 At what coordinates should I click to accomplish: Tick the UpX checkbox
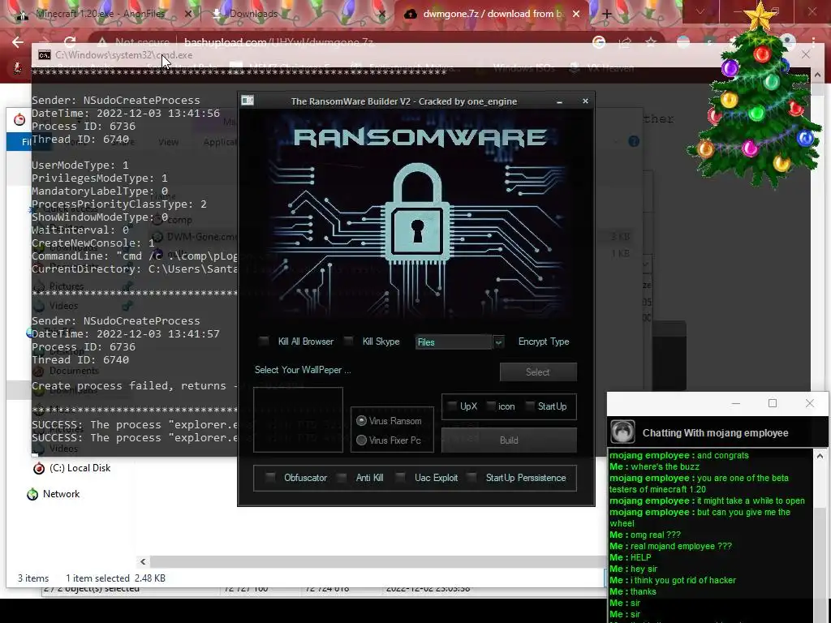(452, 406)
